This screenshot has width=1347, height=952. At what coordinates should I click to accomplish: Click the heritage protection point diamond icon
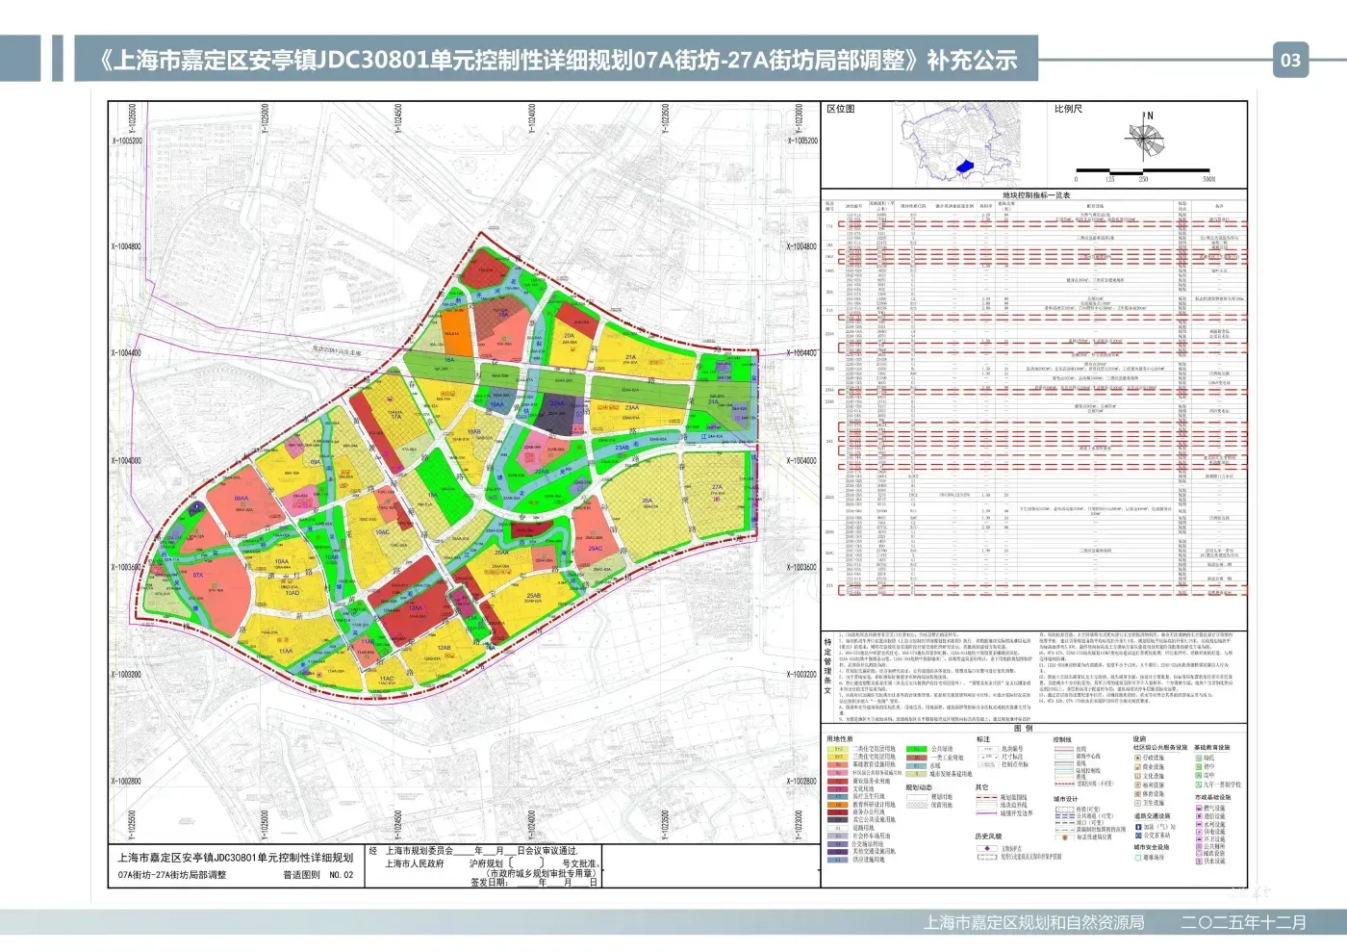click(986, 849)
